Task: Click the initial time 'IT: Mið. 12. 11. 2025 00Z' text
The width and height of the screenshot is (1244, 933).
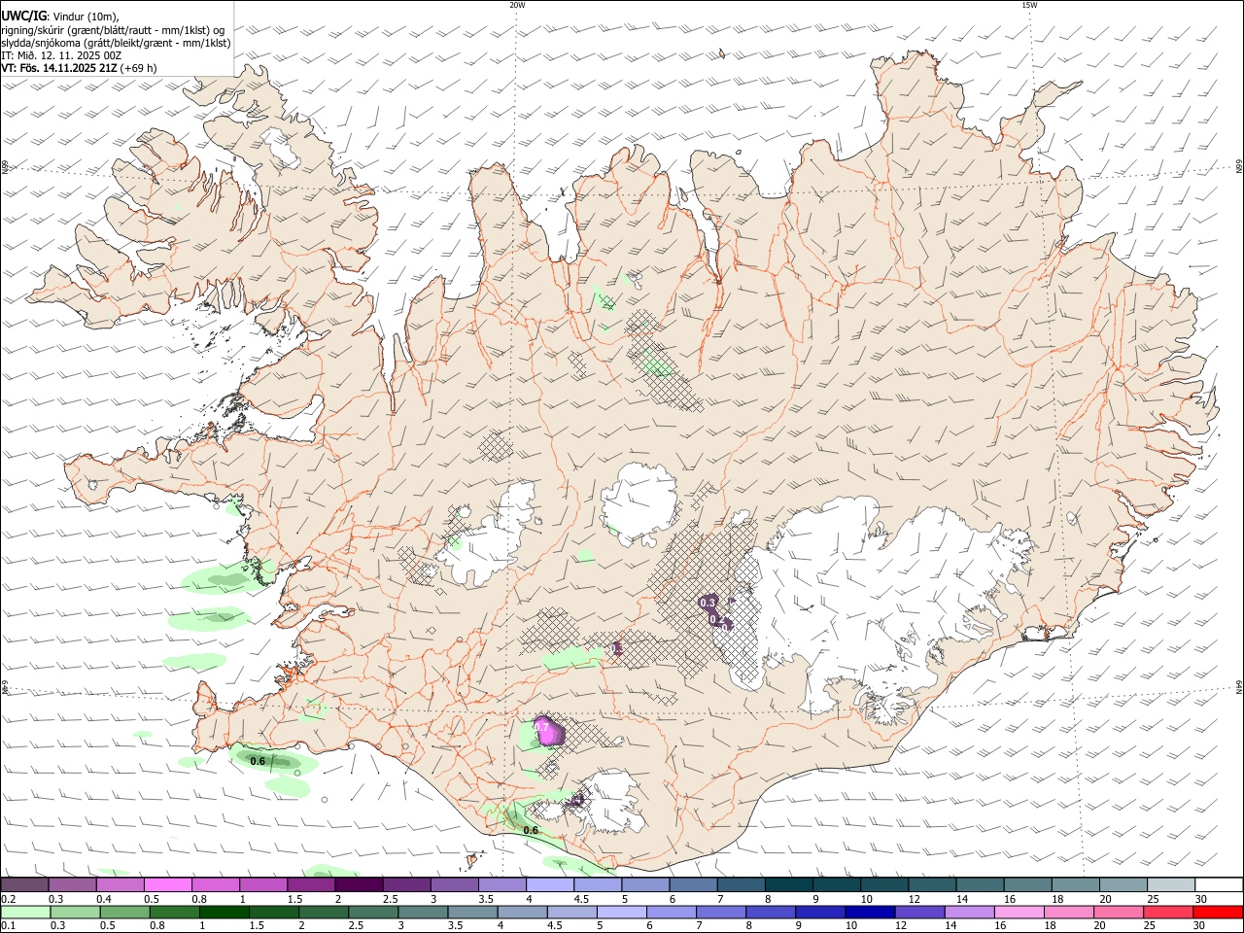Action: click(x=61, y=55)
